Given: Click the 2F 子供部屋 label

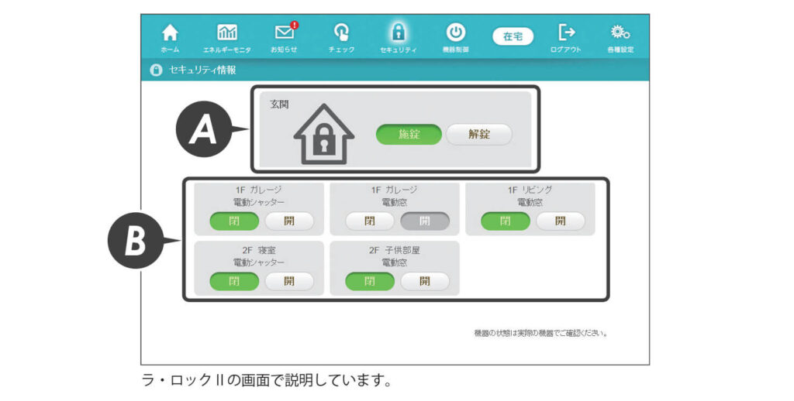Looking at the screenshot, I should [x=395, y=250].
